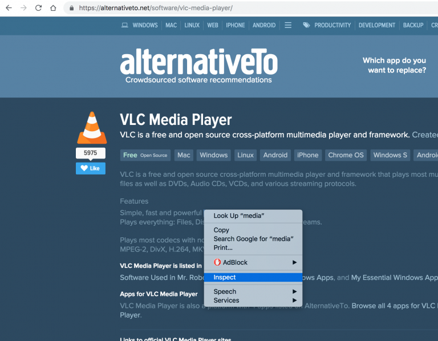
Task: Open the Software Used in Mr. Robot link
Action: point(162,278)
